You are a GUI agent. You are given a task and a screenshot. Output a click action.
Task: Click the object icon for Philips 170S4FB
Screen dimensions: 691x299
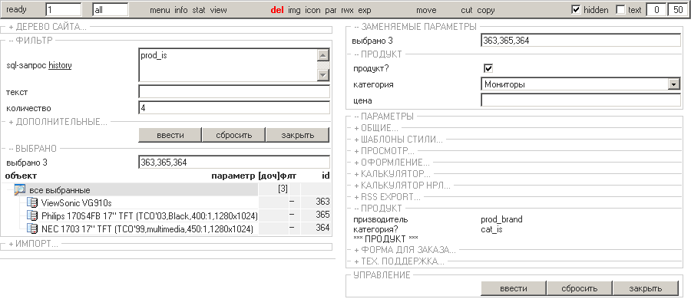[x=32, y=215]
